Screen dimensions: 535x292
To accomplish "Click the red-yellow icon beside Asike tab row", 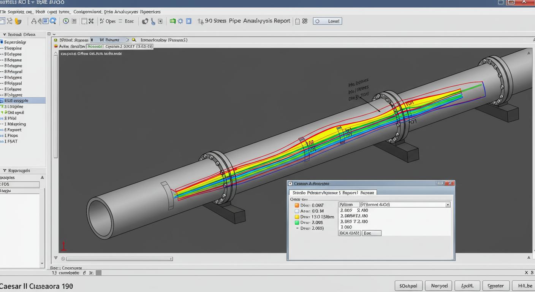I will 55,46.
